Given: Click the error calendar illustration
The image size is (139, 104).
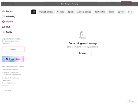Looking at the screenshot, I should (x=83, y=35).
